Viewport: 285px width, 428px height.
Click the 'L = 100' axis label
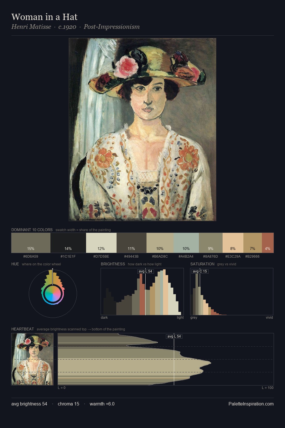coord(268,388)
